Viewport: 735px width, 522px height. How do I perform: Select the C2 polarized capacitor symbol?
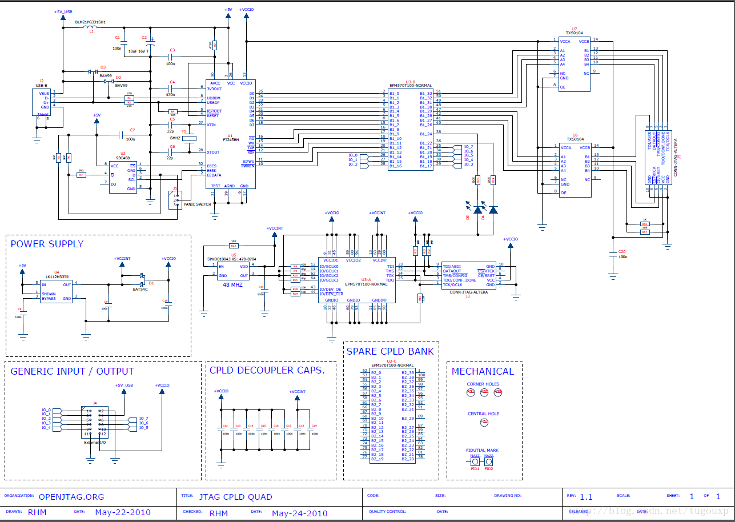(151, 43)
